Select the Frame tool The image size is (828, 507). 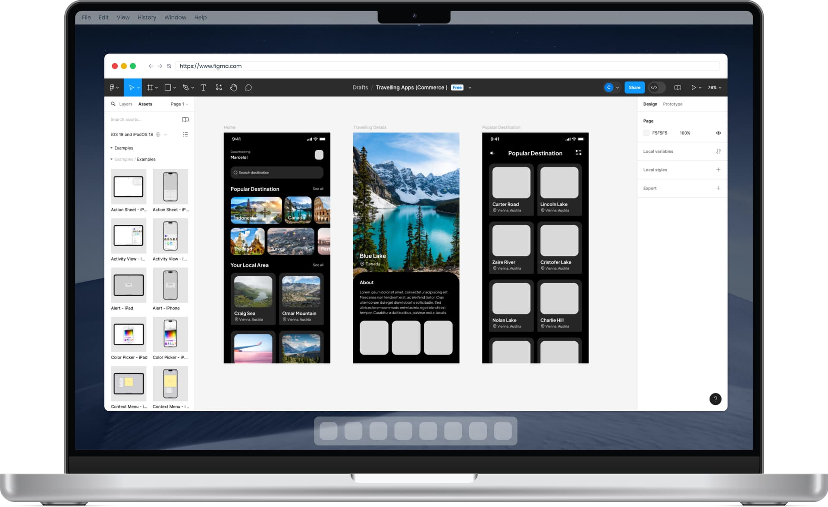(x=150, y=88)
